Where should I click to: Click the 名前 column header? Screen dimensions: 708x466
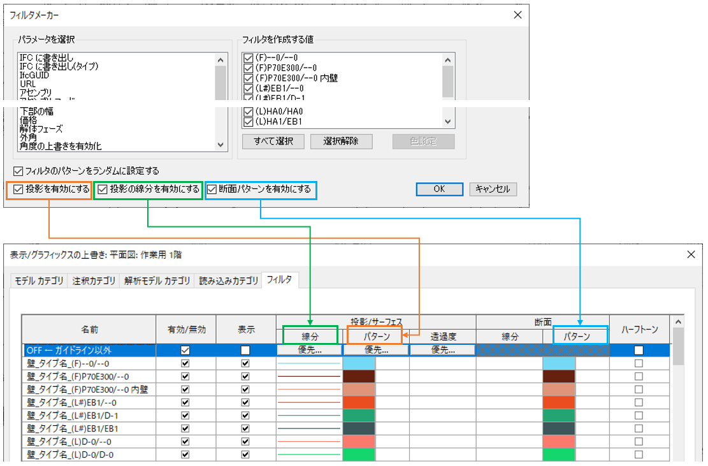click(x=89, y=330)
